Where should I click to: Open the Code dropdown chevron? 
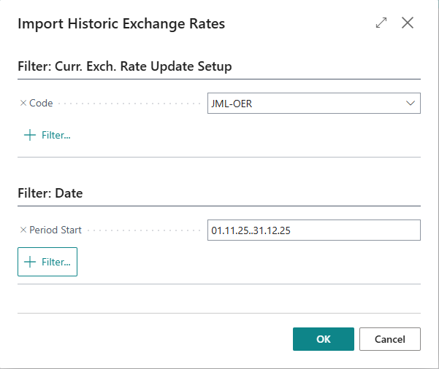410,104
